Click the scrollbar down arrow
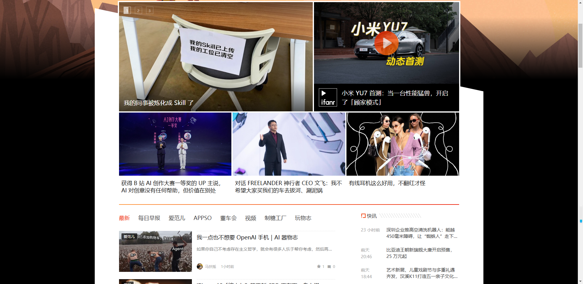583x284 pixels. point(580,281)
